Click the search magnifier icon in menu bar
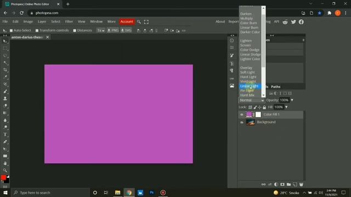The image size is (351, 197). 139,22
